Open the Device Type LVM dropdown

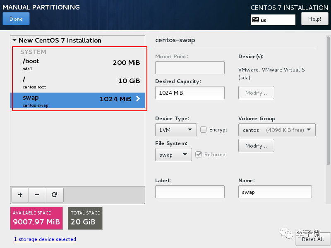coord(176,130)
